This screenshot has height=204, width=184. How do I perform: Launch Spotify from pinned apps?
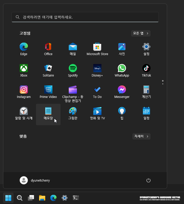73,71
